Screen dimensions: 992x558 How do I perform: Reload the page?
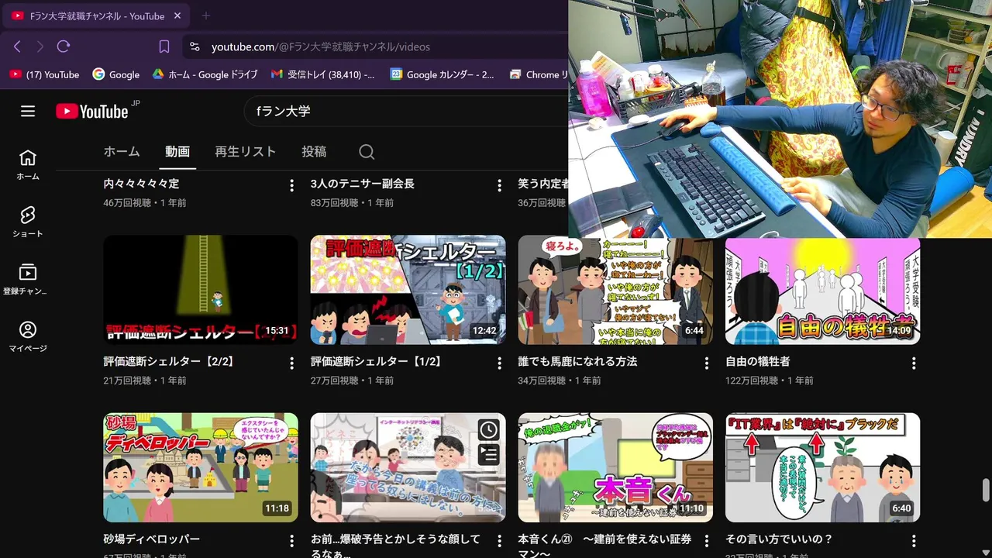[64, 46]
